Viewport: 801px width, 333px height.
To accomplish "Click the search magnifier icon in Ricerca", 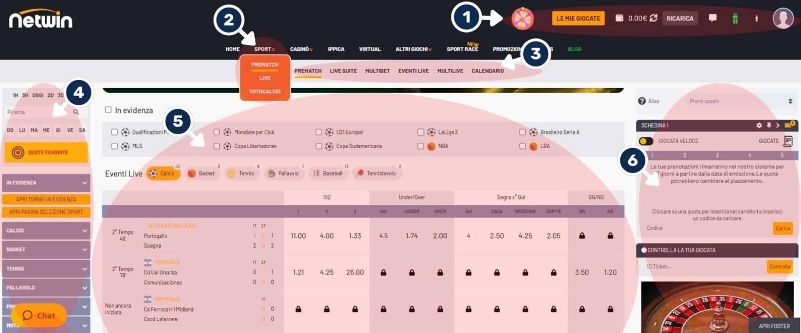I will [x=76, y=112].
